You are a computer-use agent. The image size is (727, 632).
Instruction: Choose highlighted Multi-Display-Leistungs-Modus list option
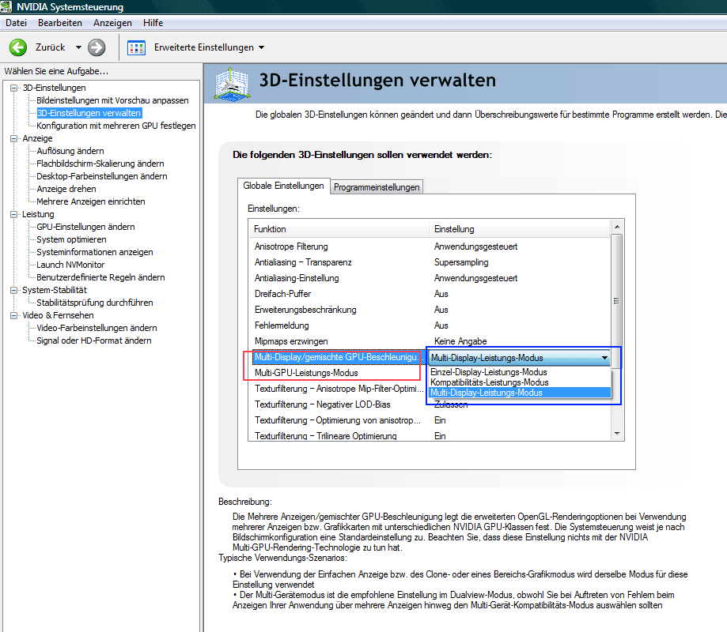coord(519,393)
